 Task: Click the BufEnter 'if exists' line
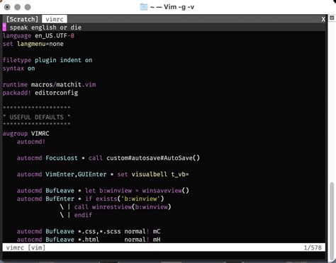90,199
